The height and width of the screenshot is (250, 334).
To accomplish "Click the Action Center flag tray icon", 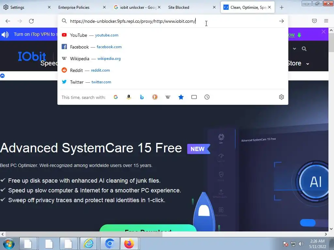I will (x=285, y=244).
